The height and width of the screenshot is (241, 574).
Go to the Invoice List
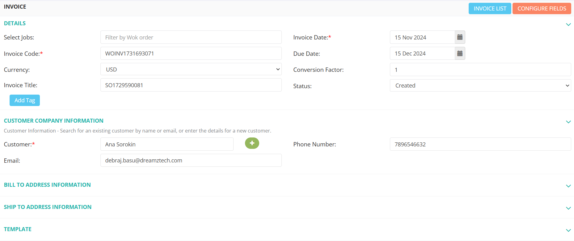[x=490, y=9]
